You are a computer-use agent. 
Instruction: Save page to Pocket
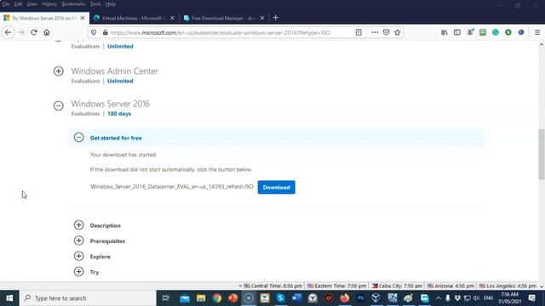pyautogui.click(x=386, y=32)
